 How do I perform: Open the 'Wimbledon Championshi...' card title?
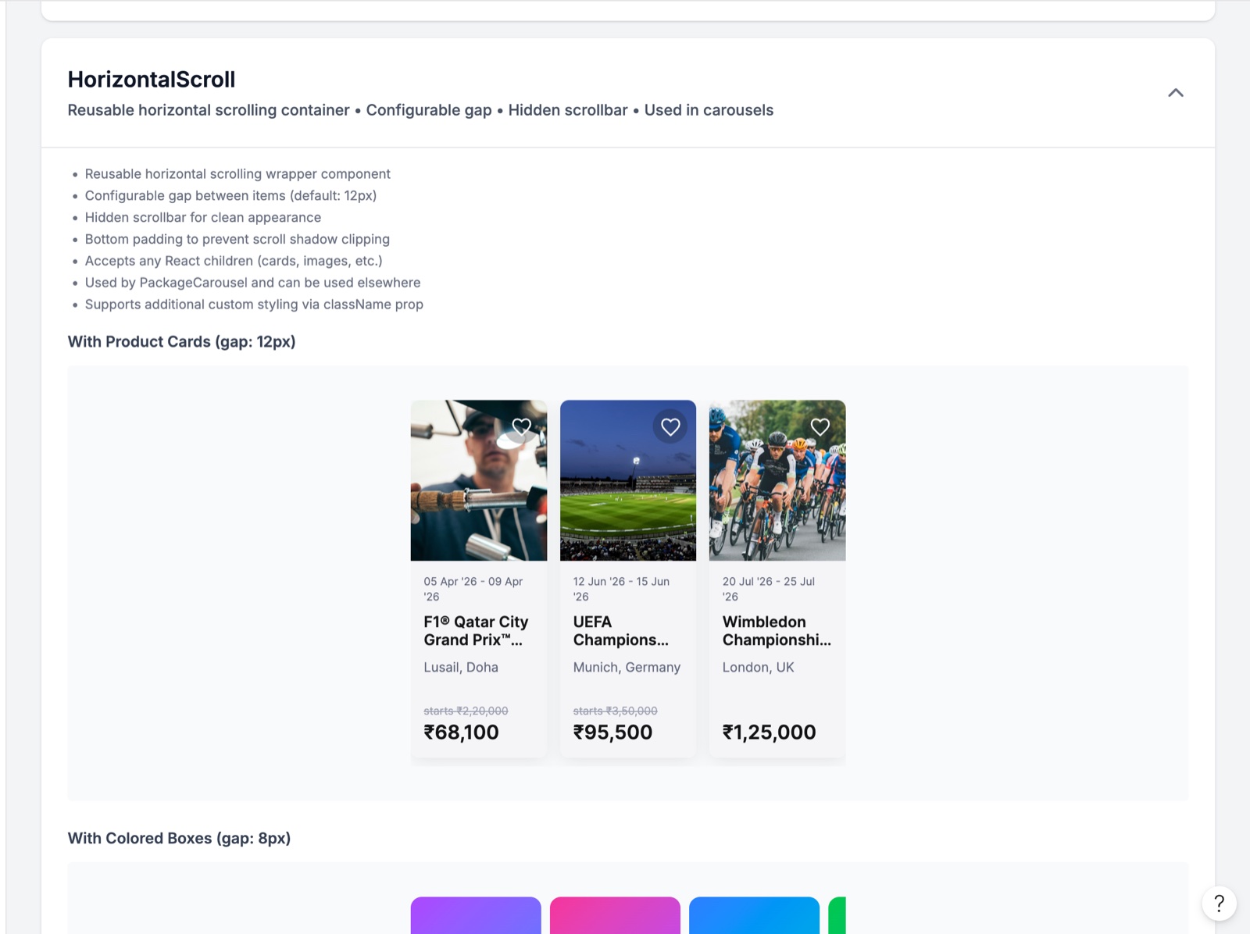point(777,631)
